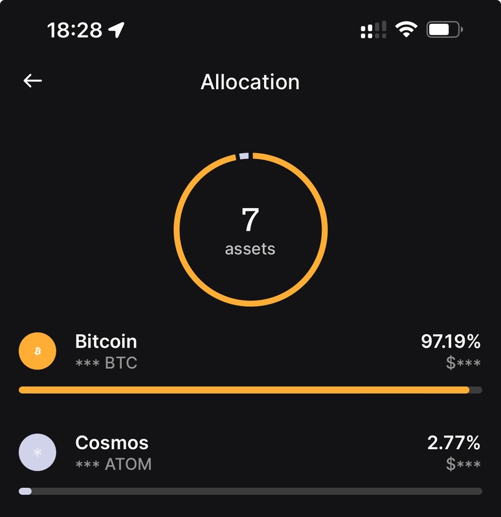Open the Bitcoin asset name
Image resolution: width=501 pixels, height=517 pixels.
coord(106,341)
